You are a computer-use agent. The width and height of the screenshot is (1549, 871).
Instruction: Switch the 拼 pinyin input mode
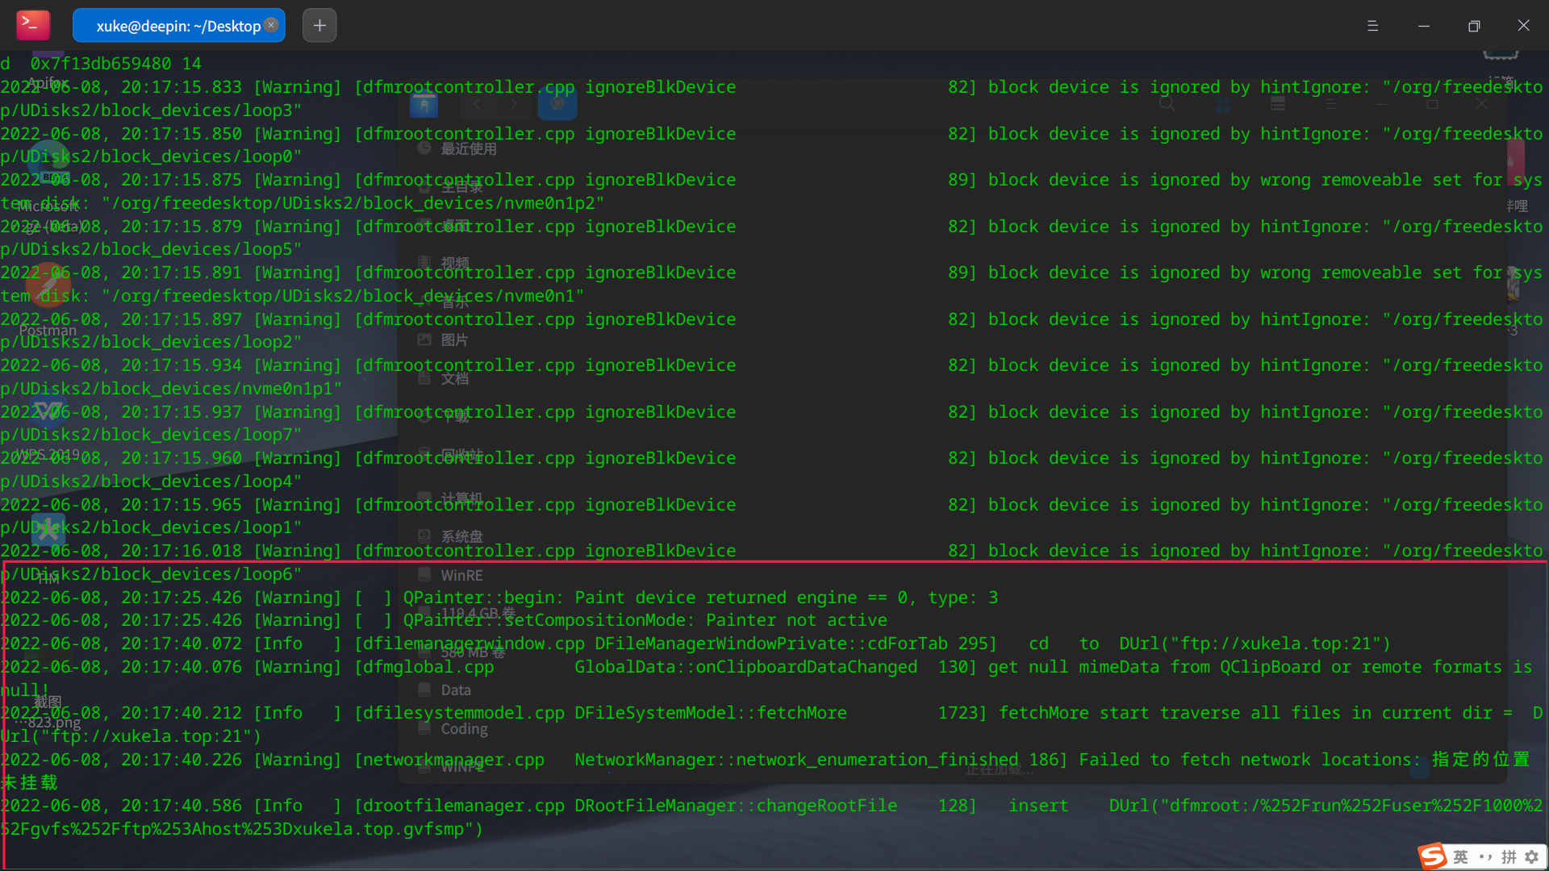point(1509,856)
